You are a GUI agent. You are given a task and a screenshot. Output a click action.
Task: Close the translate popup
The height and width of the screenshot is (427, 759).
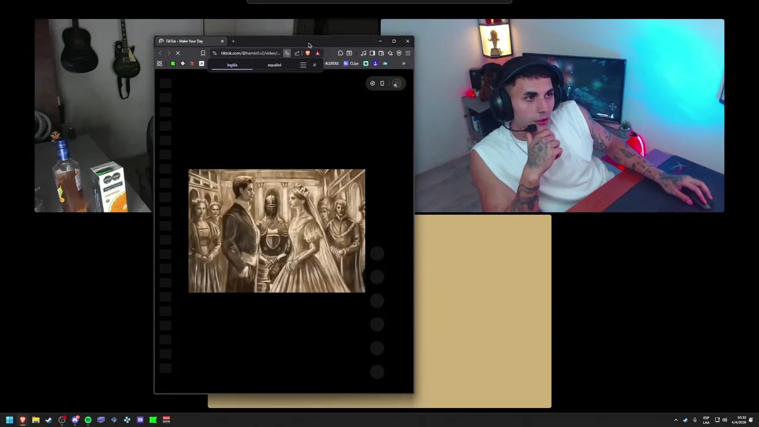point(314,65)
